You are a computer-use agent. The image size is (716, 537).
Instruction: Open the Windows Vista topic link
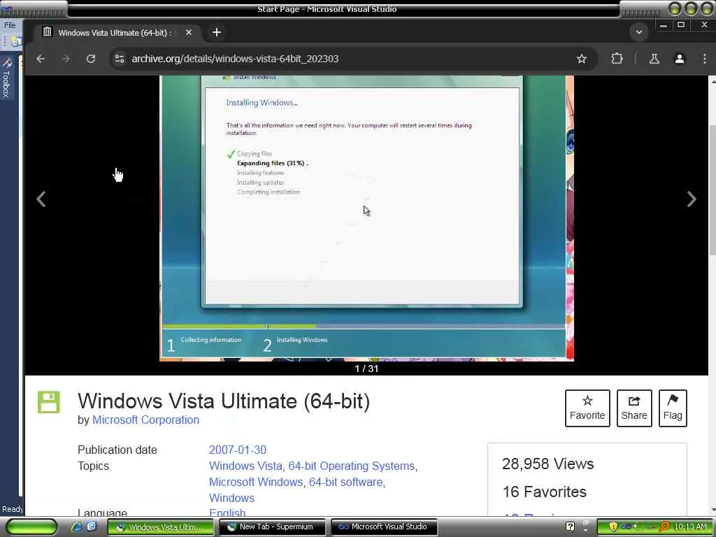tap(245, 466)
